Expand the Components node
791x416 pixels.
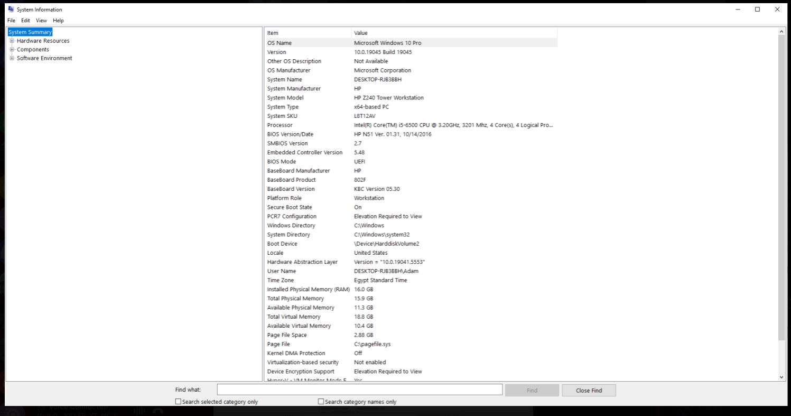click(12, 50)
